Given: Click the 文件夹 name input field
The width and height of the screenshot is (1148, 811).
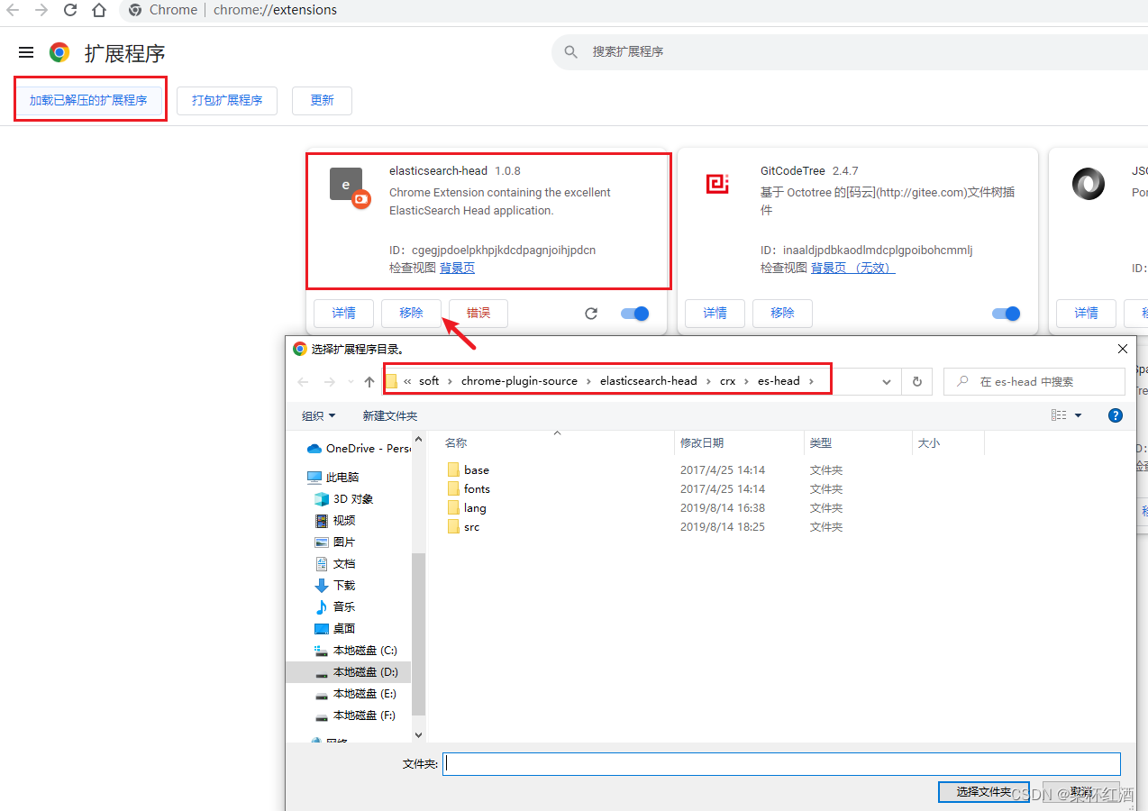Looking at the screenshot, I should point(781,764).
